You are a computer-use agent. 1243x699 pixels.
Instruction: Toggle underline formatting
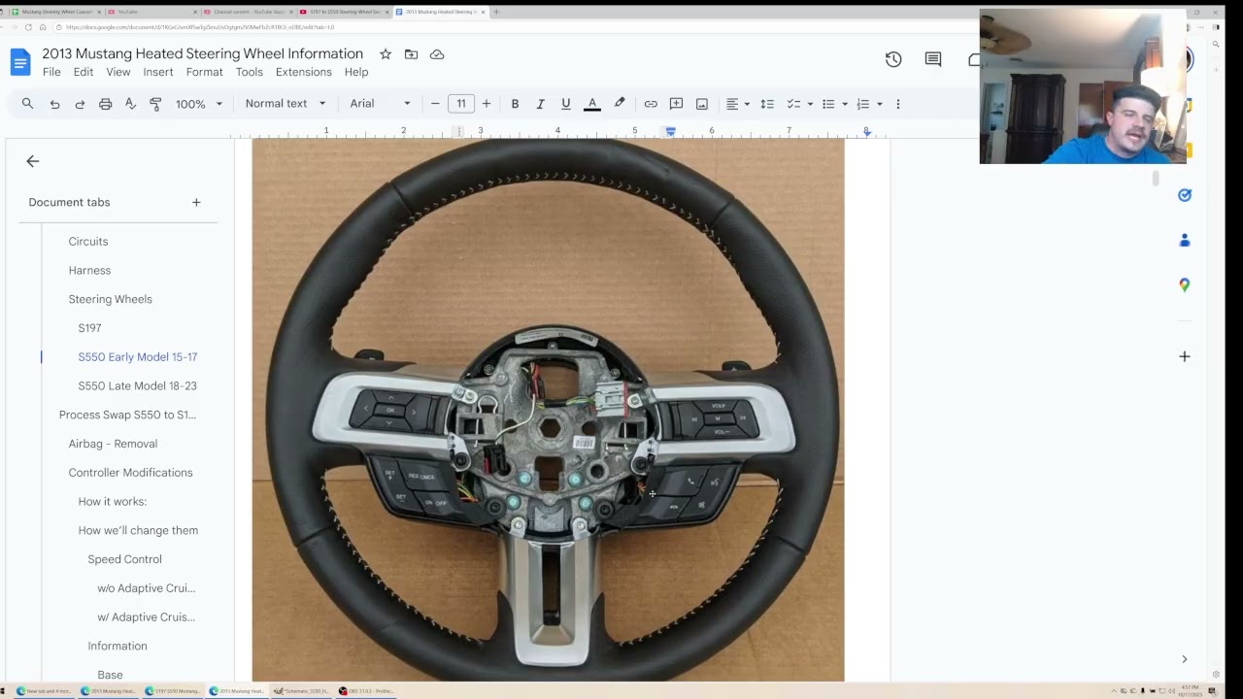[565, 104]
